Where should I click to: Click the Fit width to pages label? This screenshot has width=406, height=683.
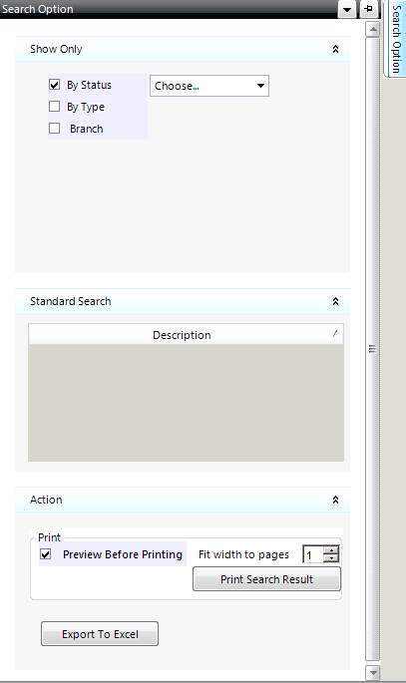tap(243, 554)
